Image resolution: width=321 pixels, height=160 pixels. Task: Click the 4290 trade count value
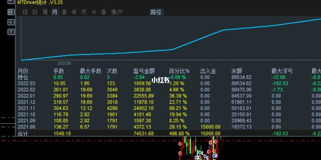[112, 108]
